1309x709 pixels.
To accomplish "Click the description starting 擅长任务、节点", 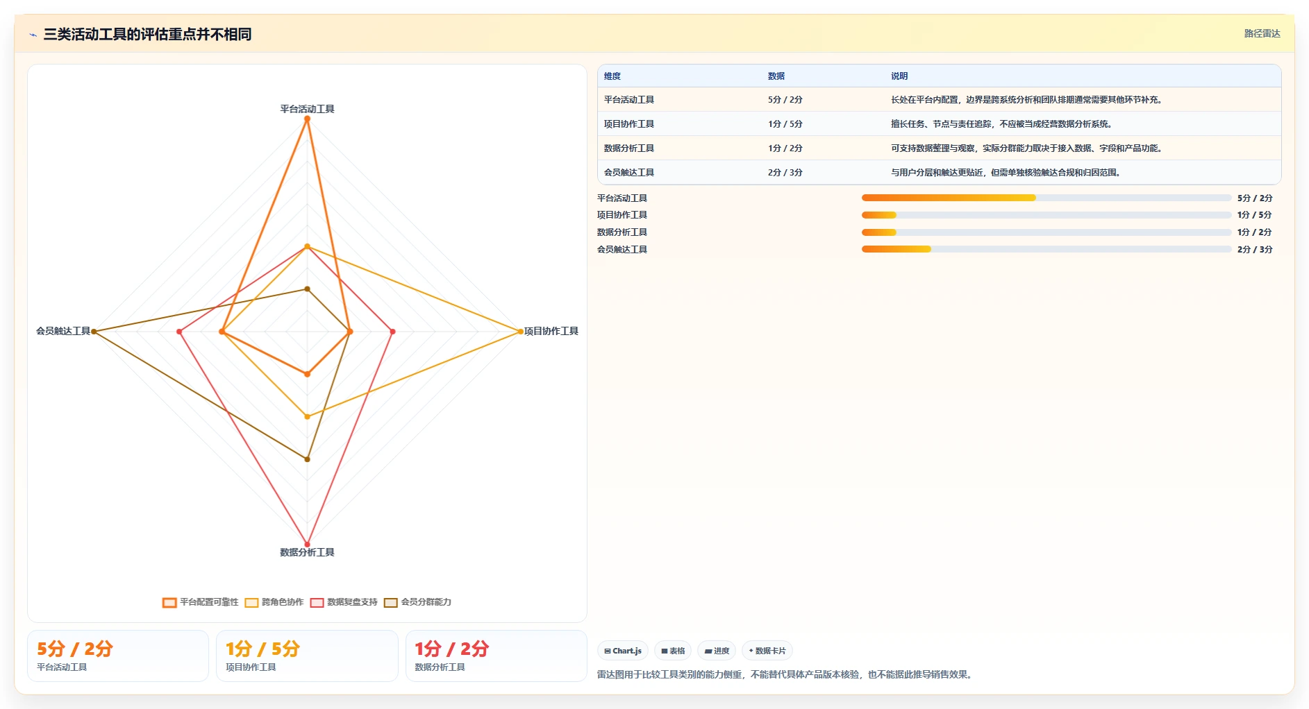I will coord(1003,124).
